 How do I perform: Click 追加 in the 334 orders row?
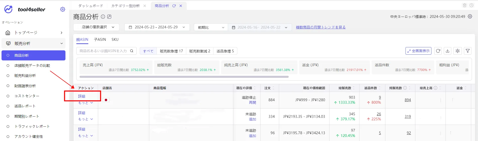252,119
